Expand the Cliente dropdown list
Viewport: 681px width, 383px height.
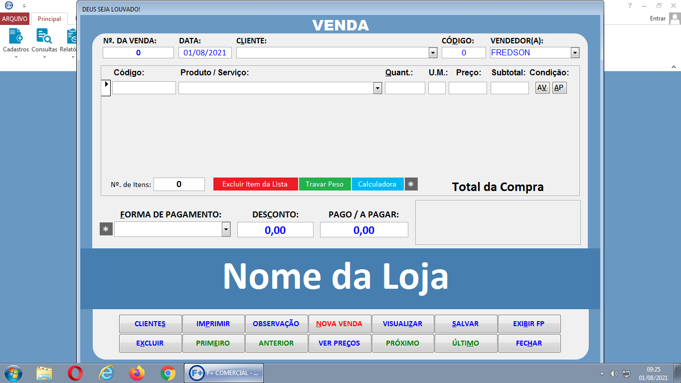432,53
